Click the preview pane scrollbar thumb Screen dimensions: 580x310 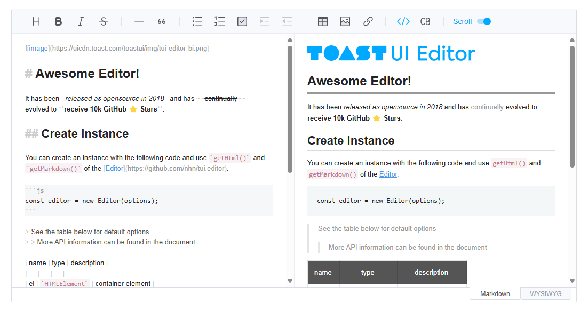[x=572, y=107]
